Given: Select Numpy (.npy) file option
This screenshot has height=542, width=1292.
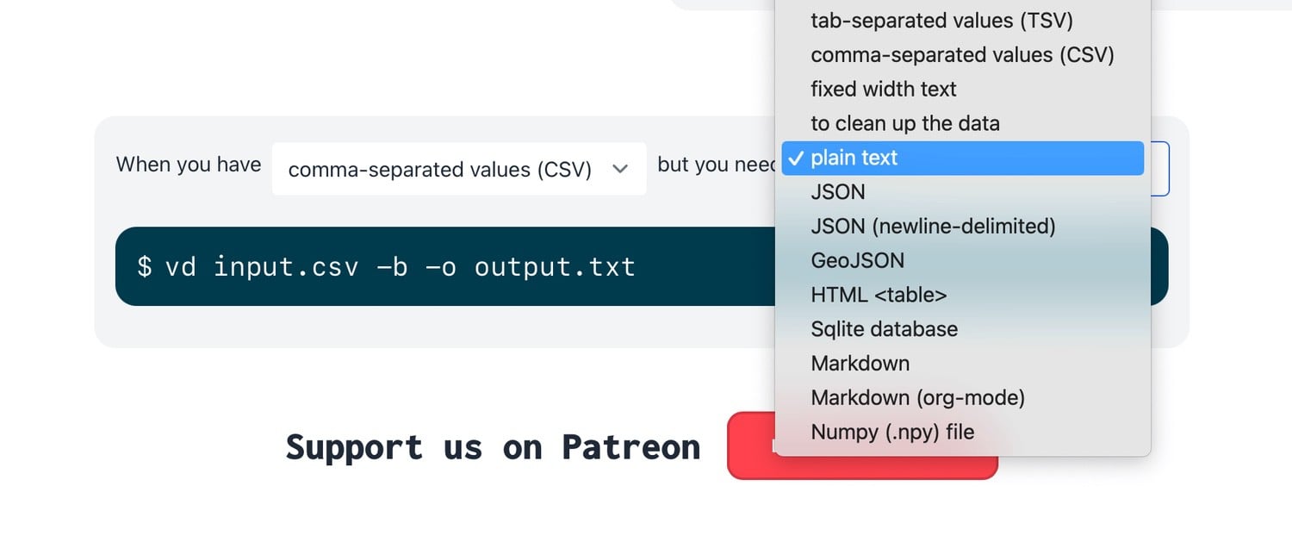Looking at the screenshot, I should click(963, 432).
